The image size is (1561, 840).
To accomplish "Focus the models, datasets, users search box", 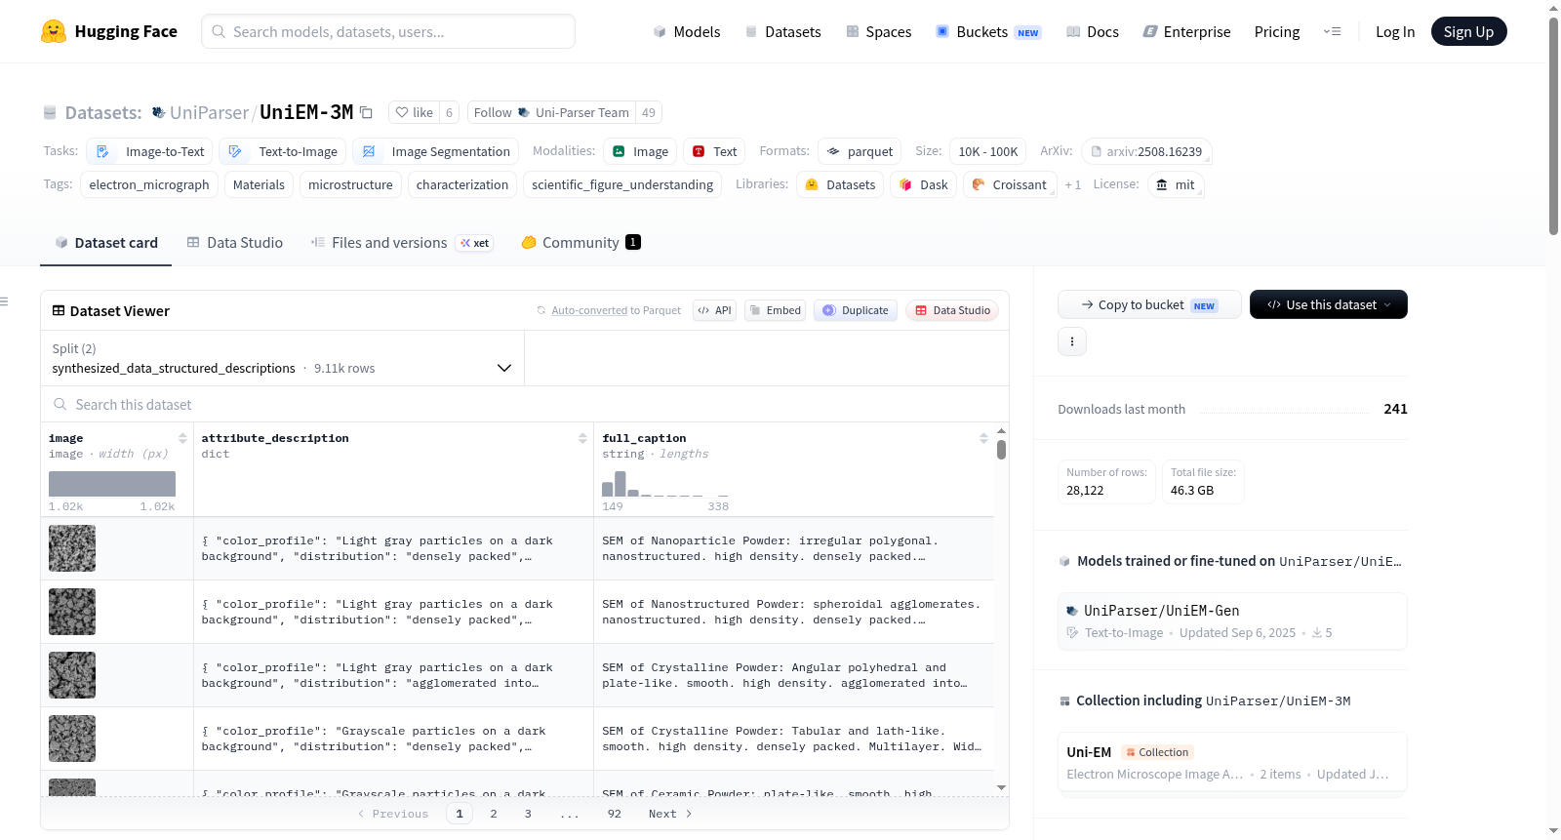I will [x=388, y=31].
